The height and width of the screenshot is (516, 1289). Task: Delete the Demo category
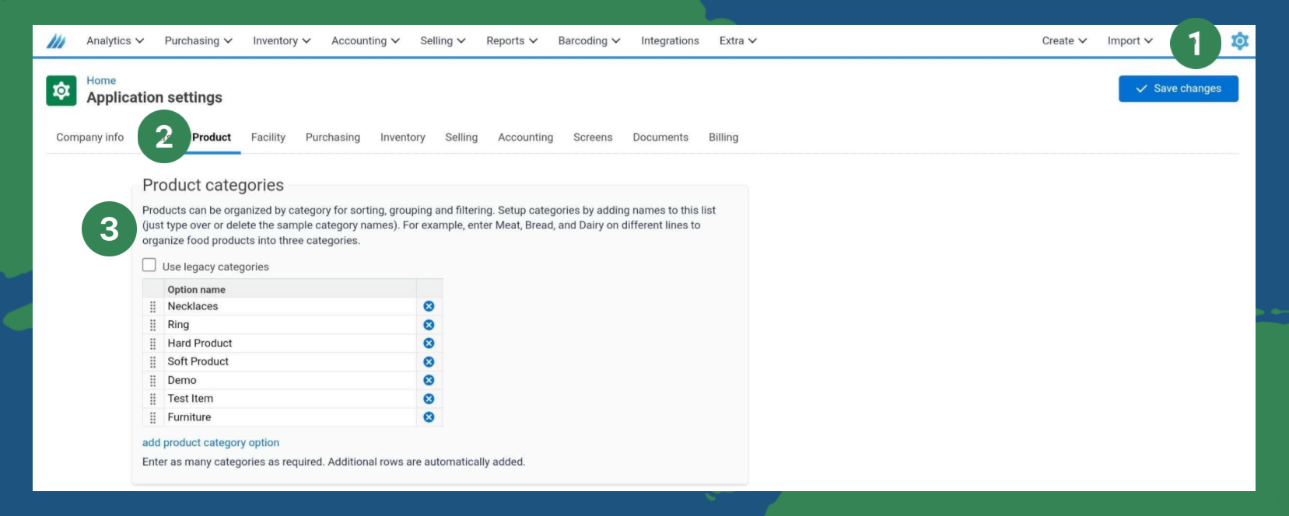(x=429, y=380)
